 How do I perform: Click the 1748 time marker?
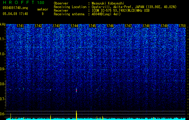click(146, 26)
